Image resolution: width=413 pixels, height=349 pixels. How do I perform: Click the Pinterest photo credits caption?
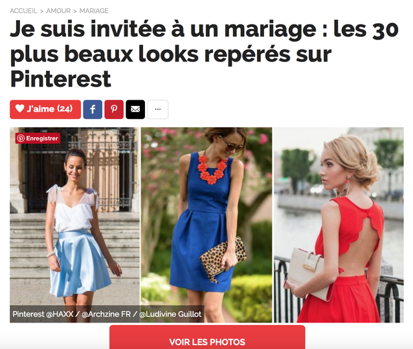107,314
